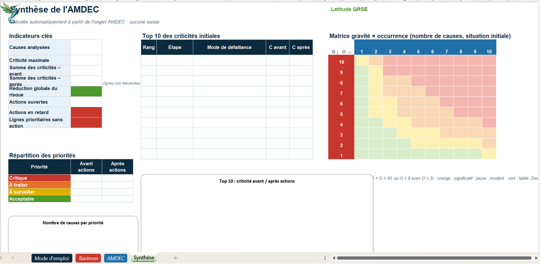
Task: Go to the previous sheet with the left arrow
Action: click(x=2, y=258)
